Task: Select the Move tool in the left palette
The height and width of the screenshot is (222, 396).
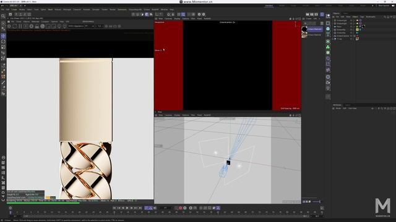Action: (3, 36)
